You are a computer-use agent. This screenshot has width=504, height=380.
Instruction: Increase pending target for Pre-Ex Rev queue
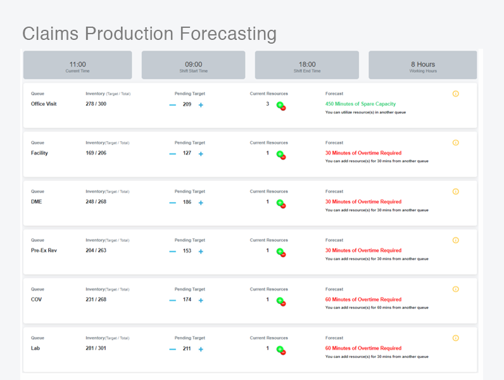(x=201, y=251)
